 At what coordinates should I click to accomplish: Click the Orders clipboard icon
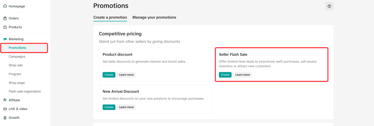coord(5,18)
